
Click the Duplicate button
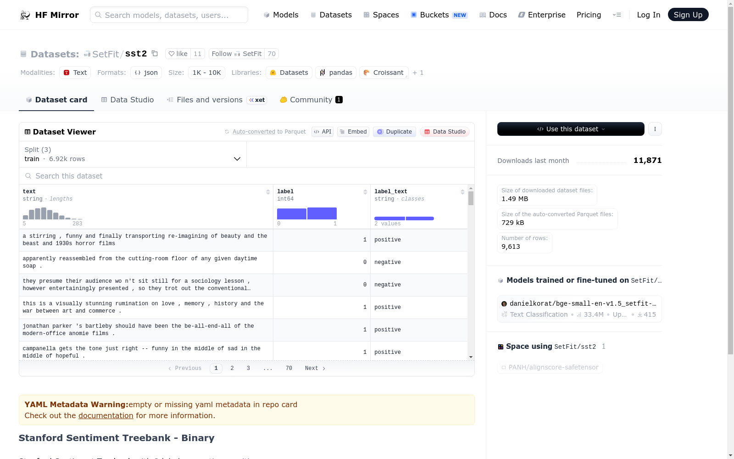(x=395, y=132)
